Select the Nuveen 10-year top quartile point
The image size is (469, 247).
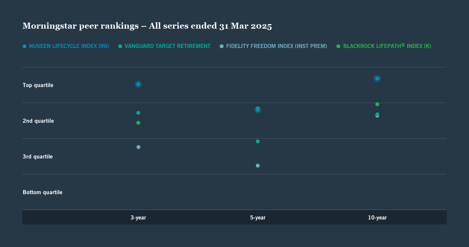coord(377,78)
